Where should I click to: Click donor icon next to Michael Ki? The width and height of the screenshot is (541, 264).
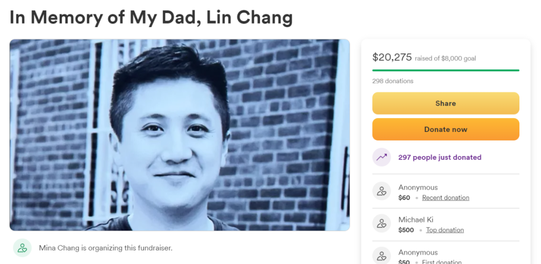coord(382,223)
